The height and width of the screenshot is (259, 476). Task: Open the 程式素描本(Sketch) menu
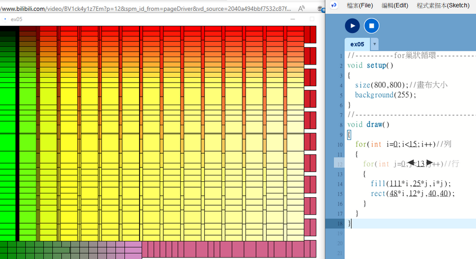(443, 5)
